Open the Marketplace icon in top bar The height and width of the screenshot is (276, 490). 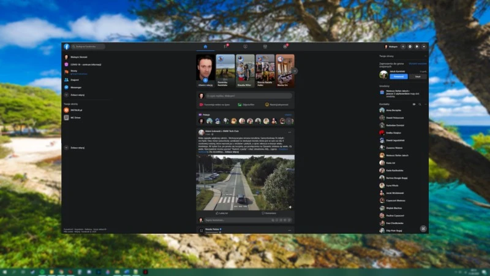(x=265, y=47)
